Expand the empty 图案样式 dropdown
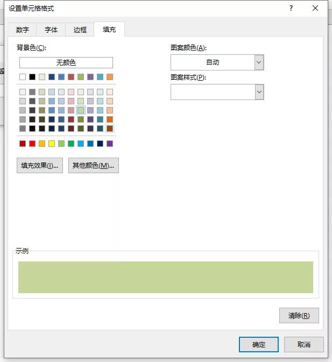Image resolution: width=332 pixels, height=362 pixels. tap(259, 92)
